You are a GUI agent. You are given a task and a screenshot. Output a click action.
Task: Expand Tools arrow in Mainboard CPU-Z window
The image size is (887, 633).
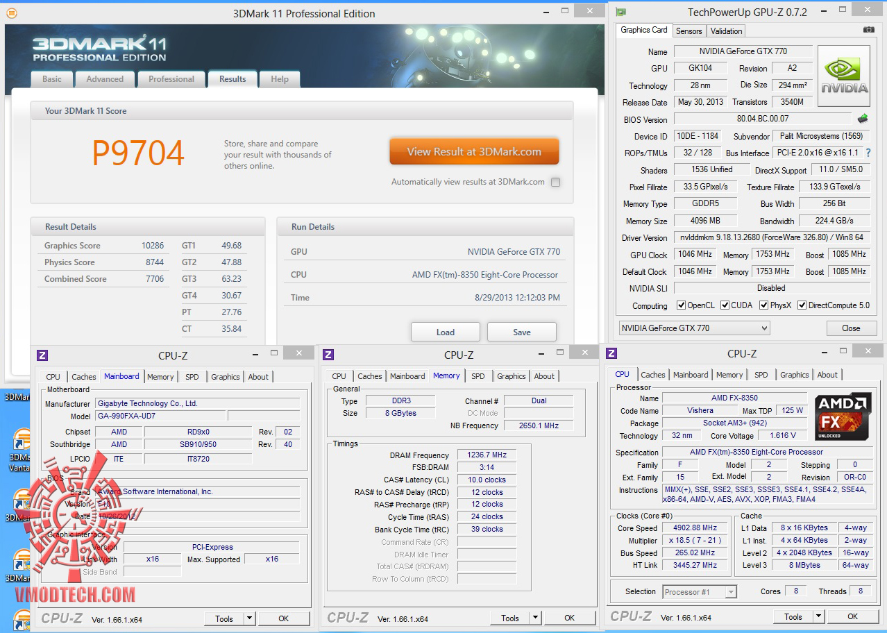pyautogui.click(x=250, y=618)
